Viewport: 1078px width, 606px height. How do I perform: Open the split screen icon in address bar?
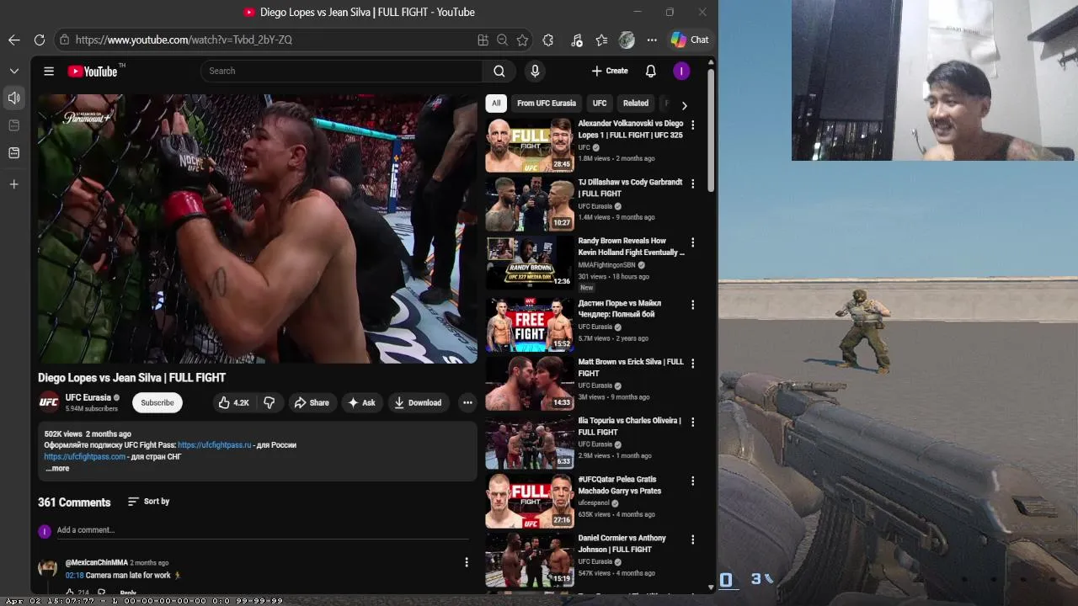click(483, 40)
